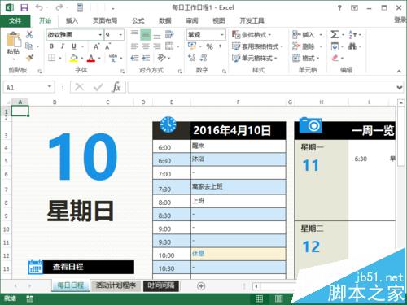Apply the red font color

(x=91, y=58)
